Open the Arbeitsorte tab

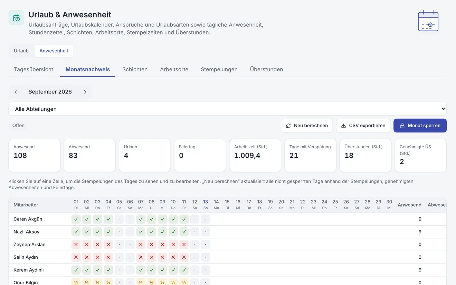[x=174, y=69]
